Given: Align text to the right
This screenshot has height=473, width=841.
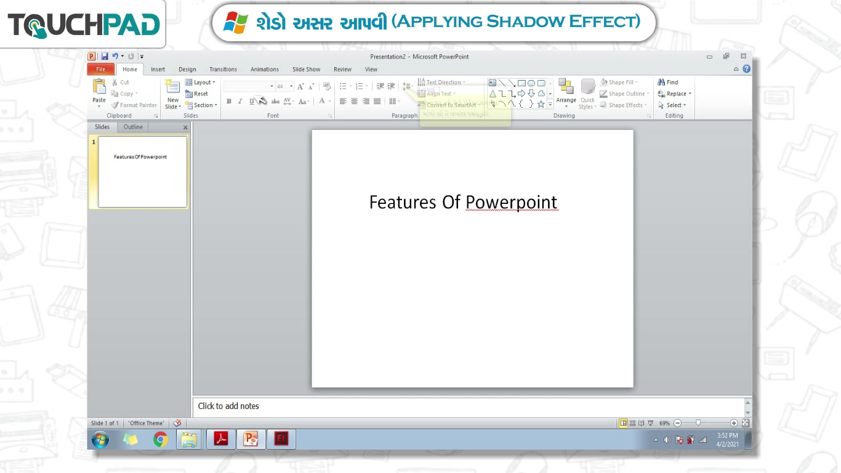Looking at the screenshot, I should 366,102.
